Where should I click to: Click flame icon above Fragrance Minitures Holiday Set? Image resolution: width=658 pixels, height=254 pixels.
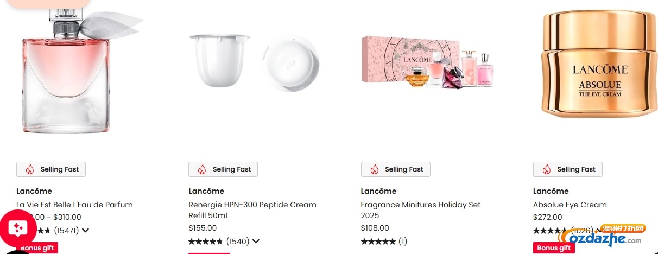[x=374, y=169]
